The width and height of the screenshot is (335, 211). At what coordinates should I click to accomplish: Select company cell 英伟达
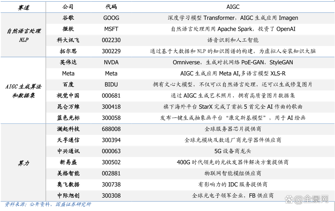(x=68, y=62)
